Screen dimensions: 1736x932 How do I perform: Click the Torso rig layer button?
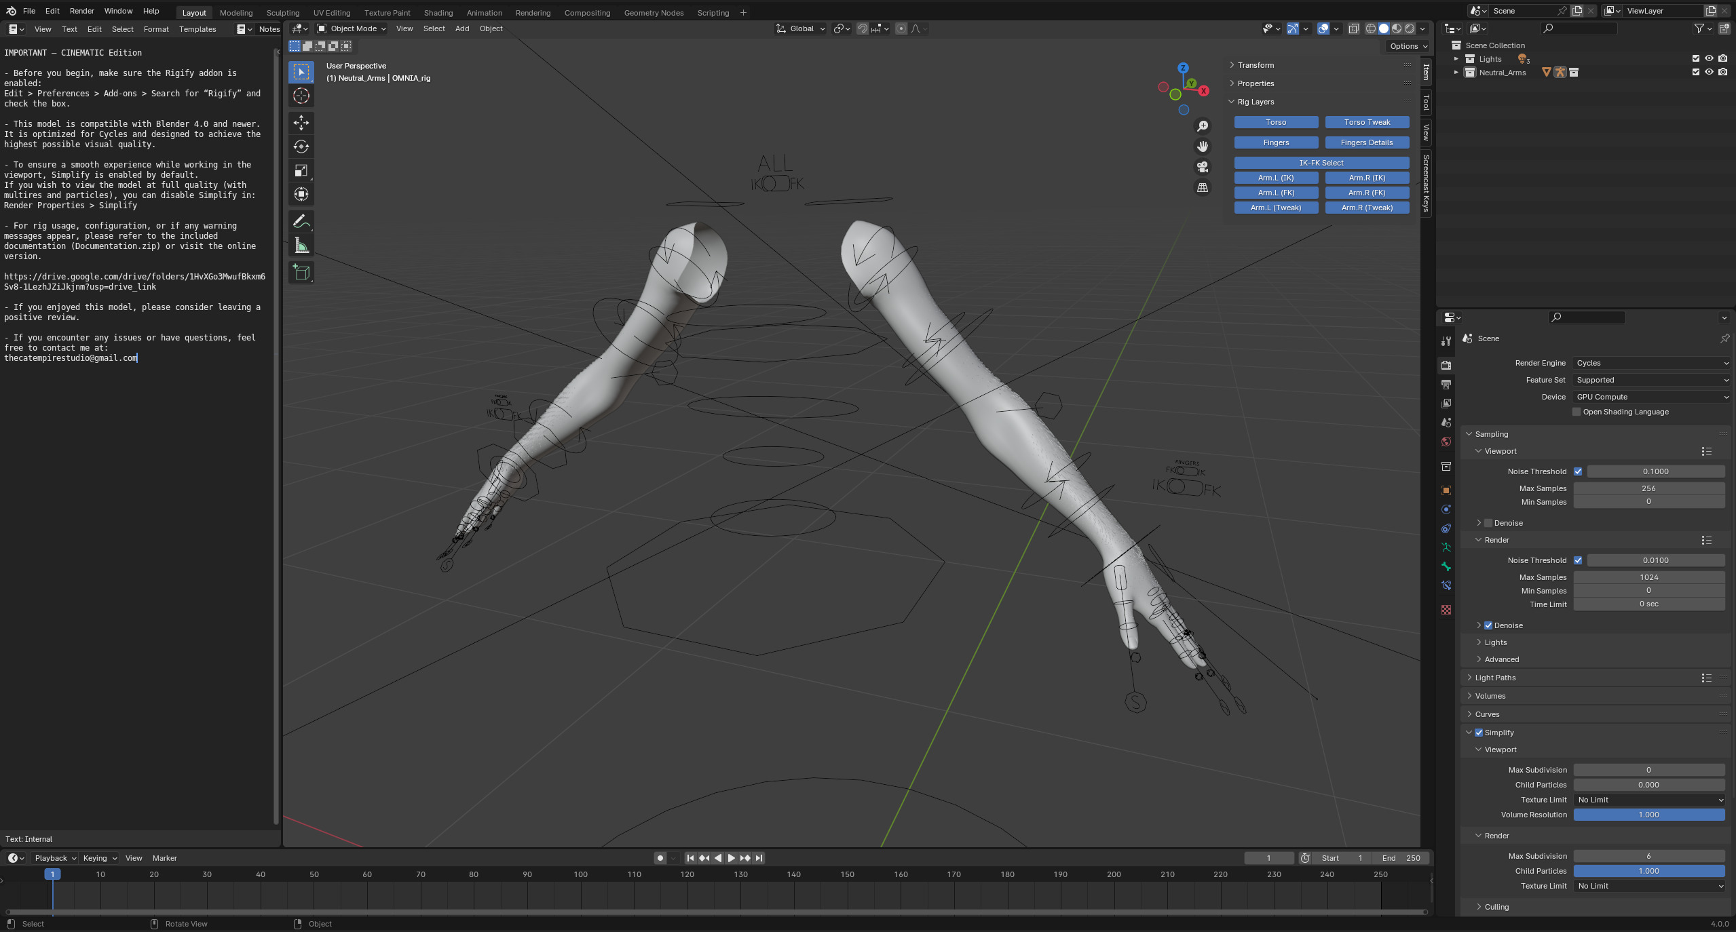tap(1276, 122)
